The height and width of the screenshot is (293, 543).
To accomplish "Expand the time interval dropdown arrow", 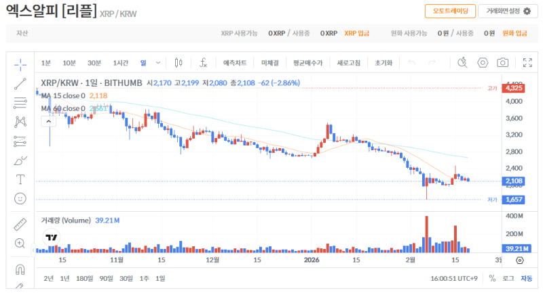I will (x=158, y=63).
